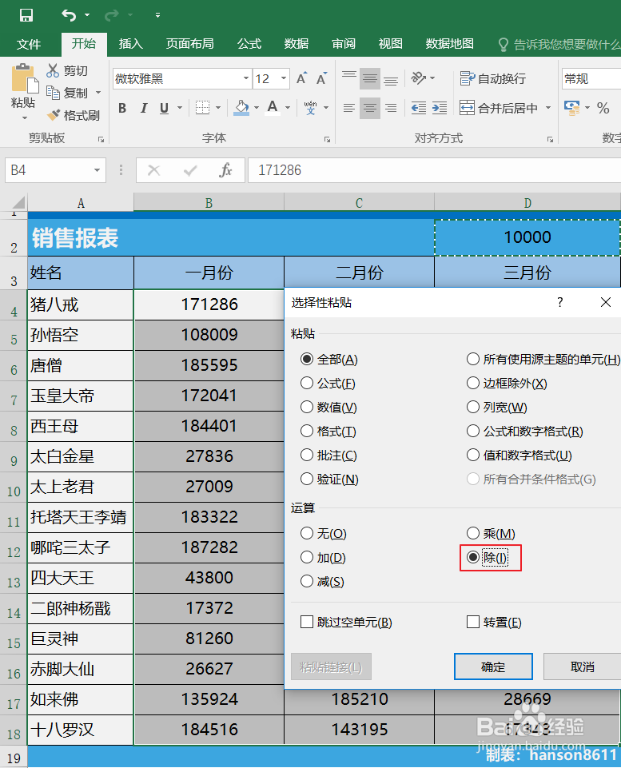The height and width of the screenshot is (768, 621).
Task: Select the 全部(A) paste option
Action: click(329, 359)
